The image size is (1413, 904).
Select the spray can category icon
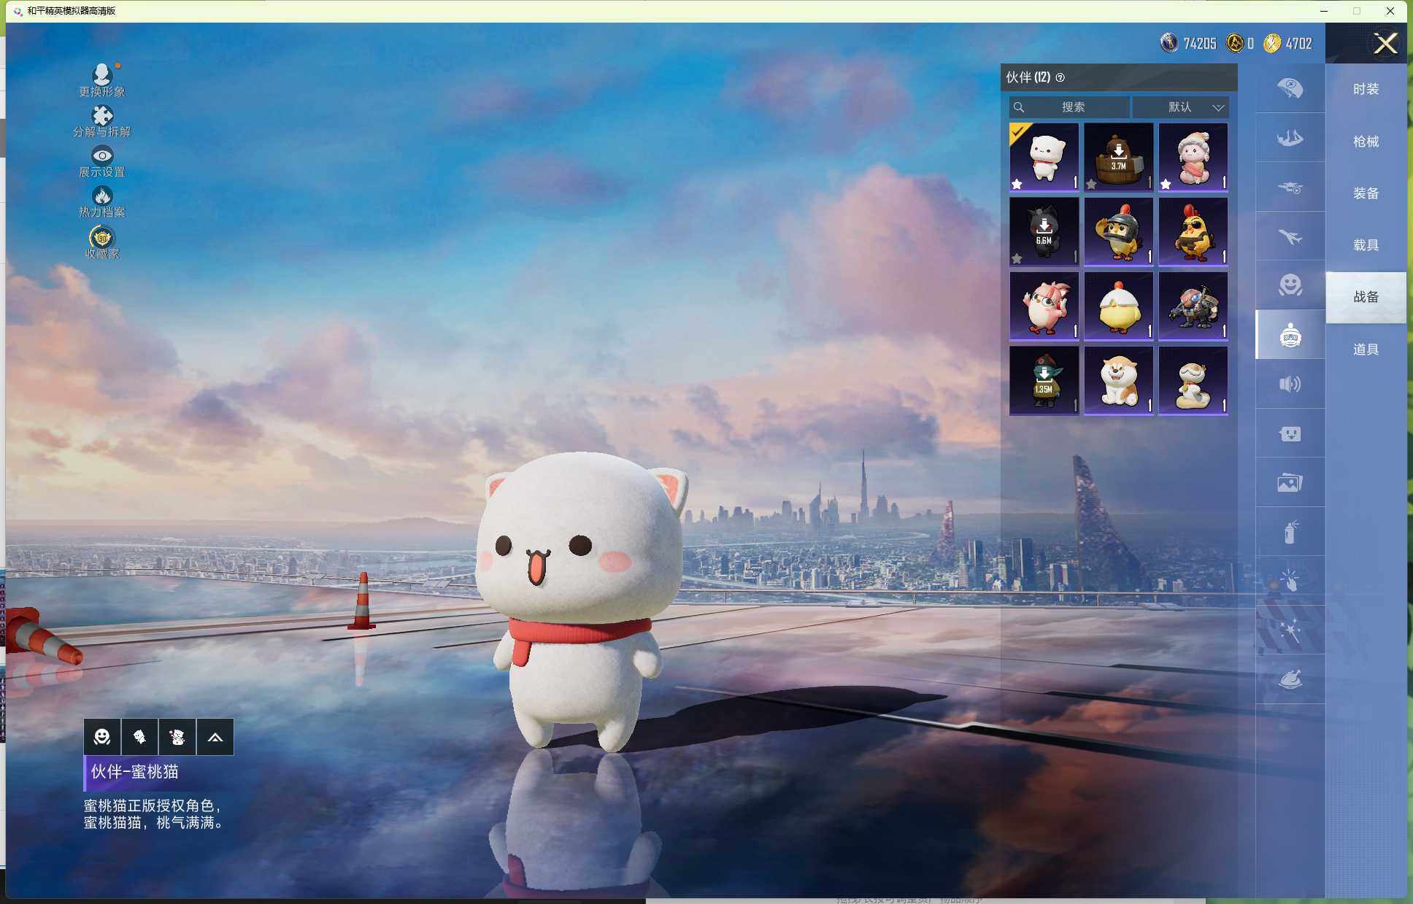[1290, 532]
